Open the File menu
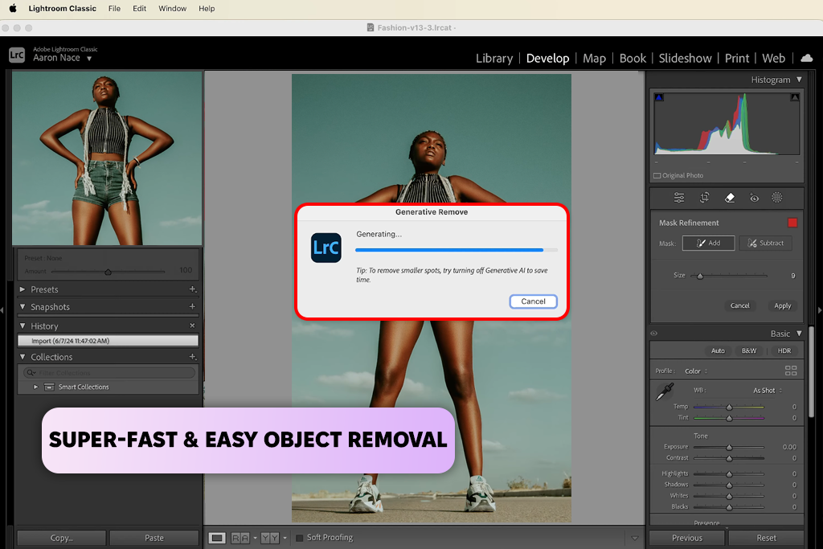The image size is (823, 549). (x=114, y=8)
